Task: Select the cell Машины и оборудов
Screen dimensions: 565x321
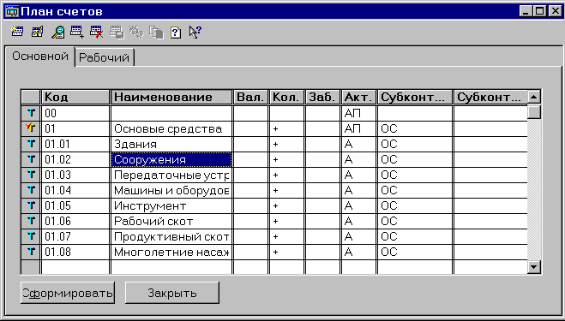Action: [171, 190]
